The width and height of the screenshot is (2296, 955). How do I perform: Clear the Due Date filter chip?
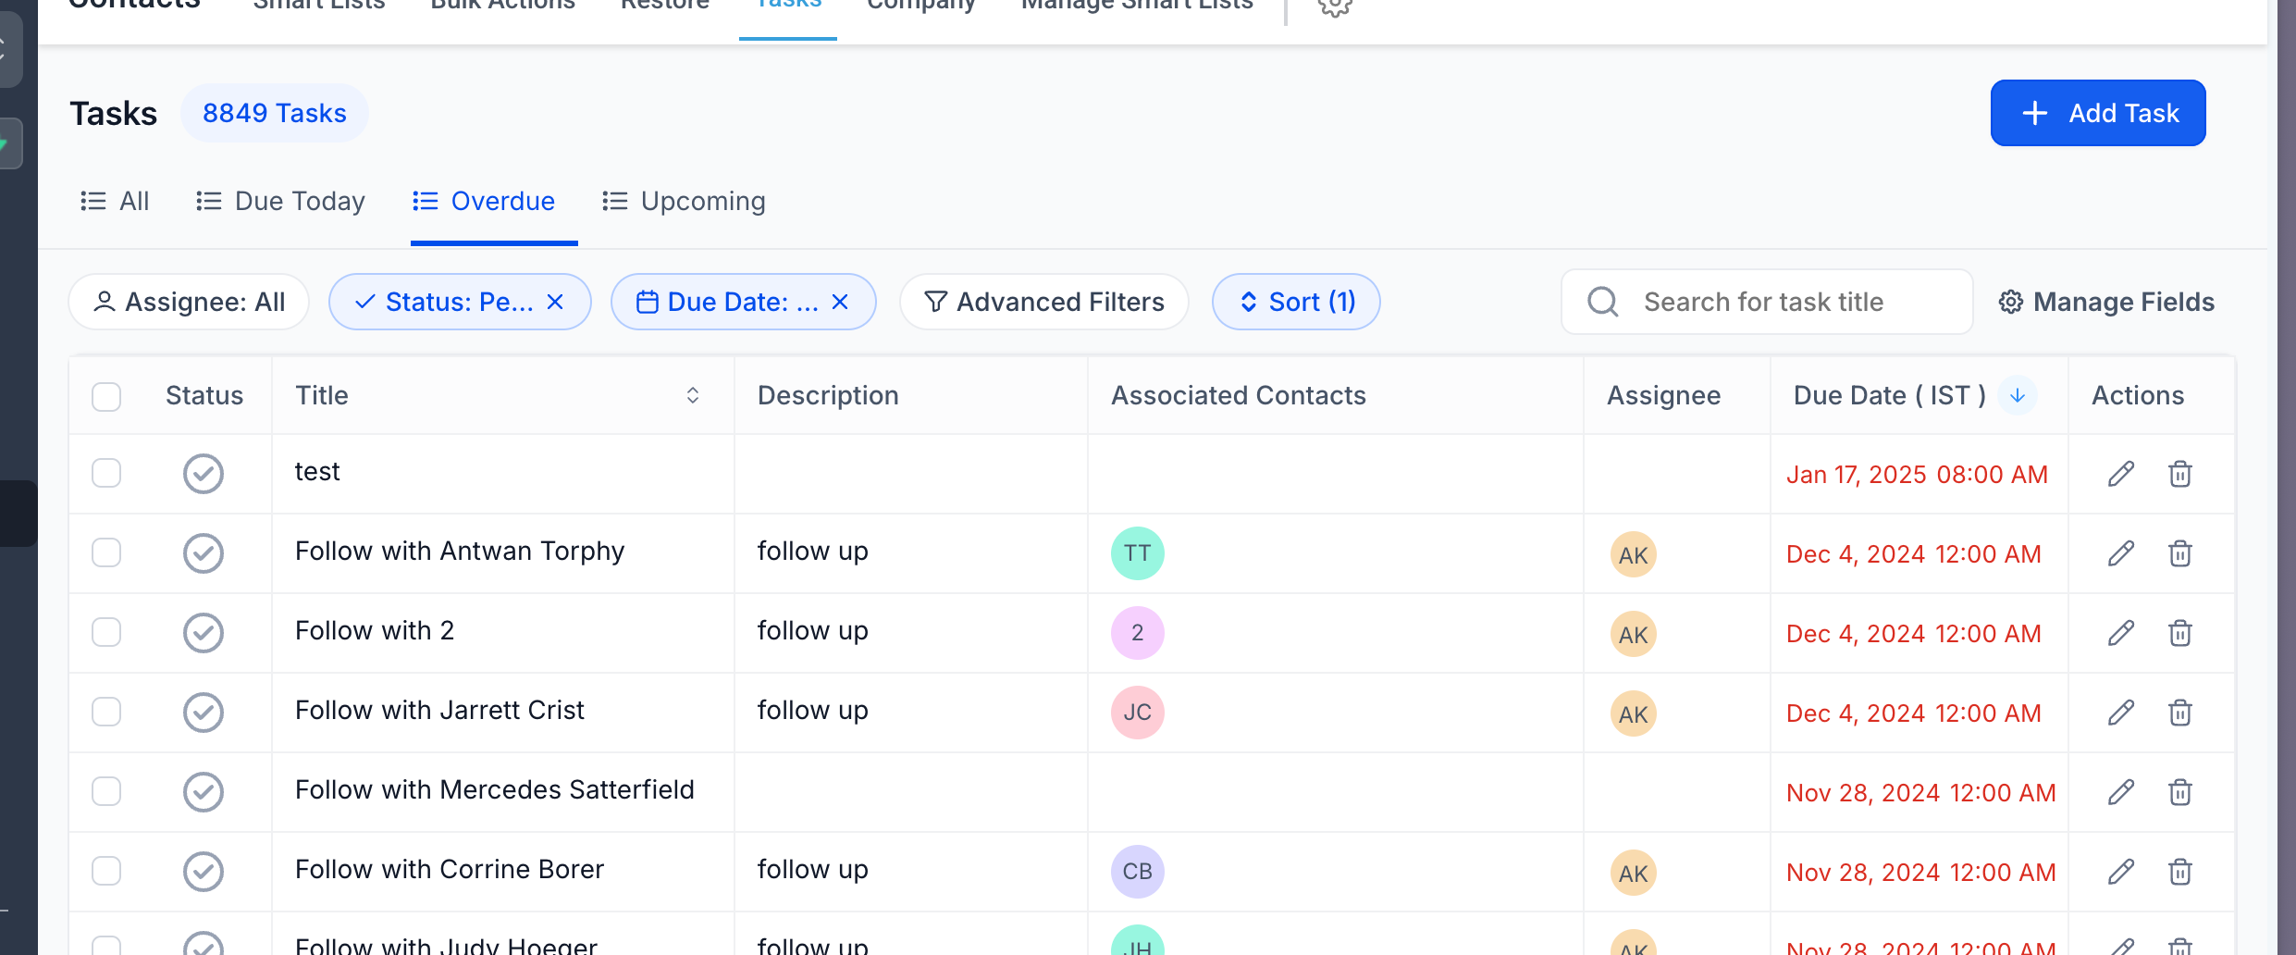tap(840, 302)
